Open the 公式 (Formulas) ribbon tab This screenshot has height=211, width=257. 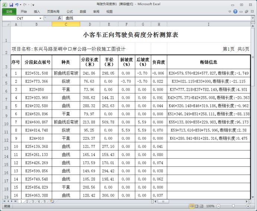pyautogui.click(x=69, y=12)
